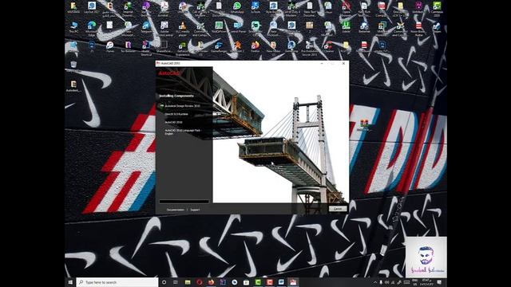This screenshot has width=511, height=287.
Task: Open Control Panel desktop shortcut
Action: [238, 27]
